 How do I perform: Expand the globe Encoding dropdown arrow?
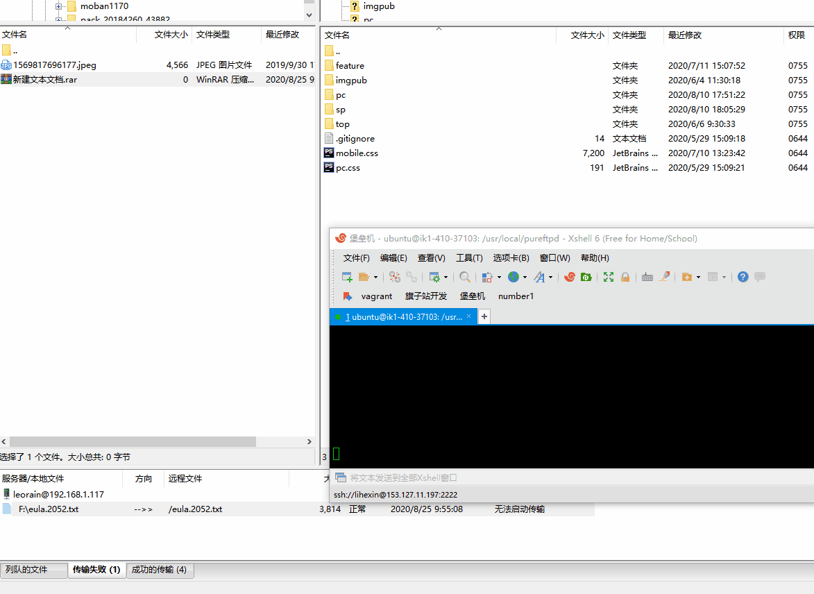pos(525,278)
